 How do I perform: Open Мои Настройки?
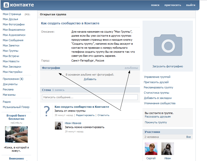[13, 72]
